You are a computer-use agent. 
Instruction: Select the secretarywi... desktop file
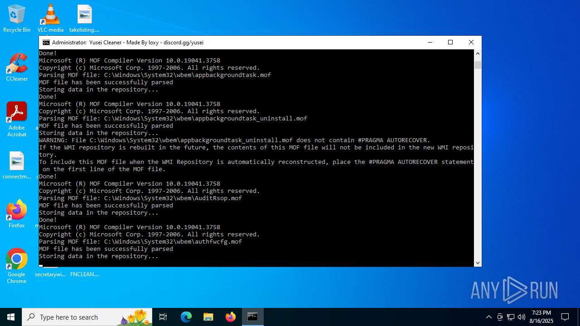tap(50, 274)
